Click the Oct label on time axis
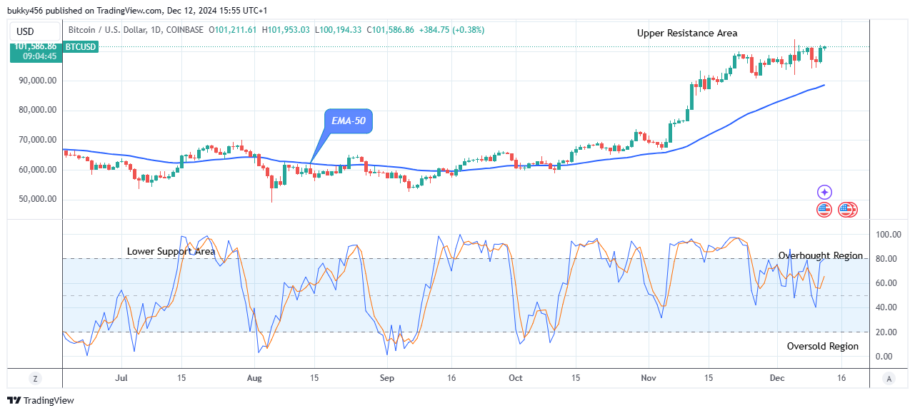915x413 pixels. pyautogui.click(x=516, y=378)
